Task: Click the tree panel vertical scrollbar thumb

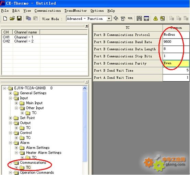Action: point(85,126)
